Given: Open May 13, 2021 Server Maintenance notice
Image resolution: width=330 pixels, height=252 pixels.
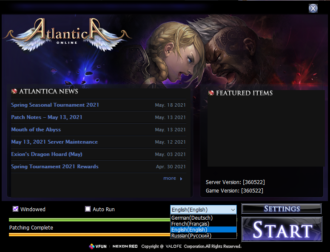Looking at the screenshot, I should (54, 142).
